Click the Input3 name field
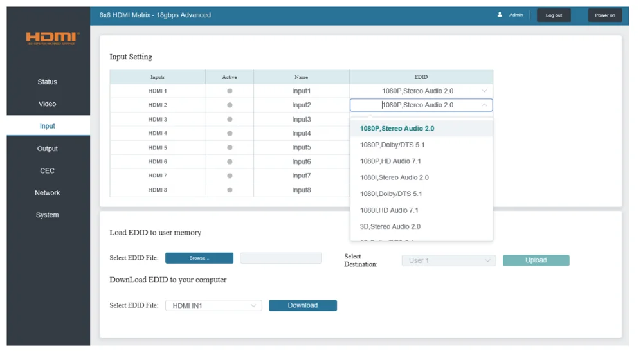This screenshot has height=353, width=643. (x=302, y=120)
